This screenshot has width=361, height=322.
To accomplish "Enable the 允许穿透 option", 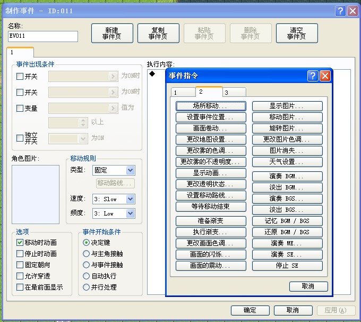I will (20, 276).
